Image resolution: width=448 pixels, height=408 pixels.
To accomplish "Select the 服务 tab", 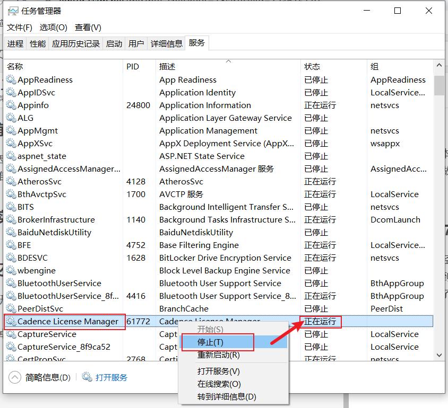I will click(197, 43).
